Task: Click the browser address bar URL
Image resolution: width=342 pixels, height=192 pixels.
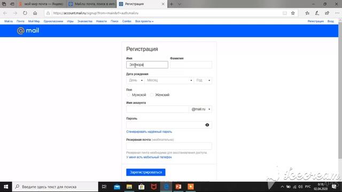Action: click(96, 13)
